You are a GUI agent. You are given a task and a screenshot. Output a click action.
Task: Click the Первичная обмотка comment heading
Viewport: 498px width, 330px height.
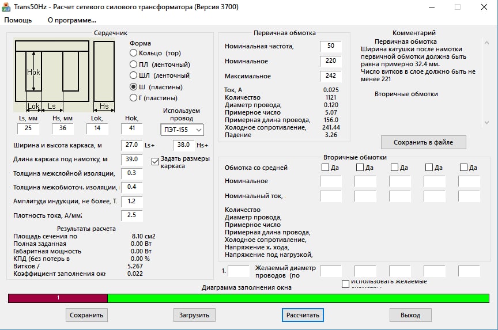coord(406,41)
